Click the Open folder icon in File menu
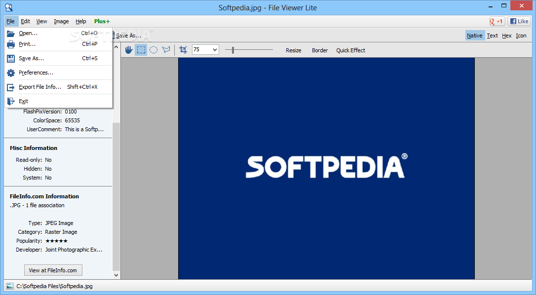The height and width of the screenshot is (295, 536). [11, 34]
